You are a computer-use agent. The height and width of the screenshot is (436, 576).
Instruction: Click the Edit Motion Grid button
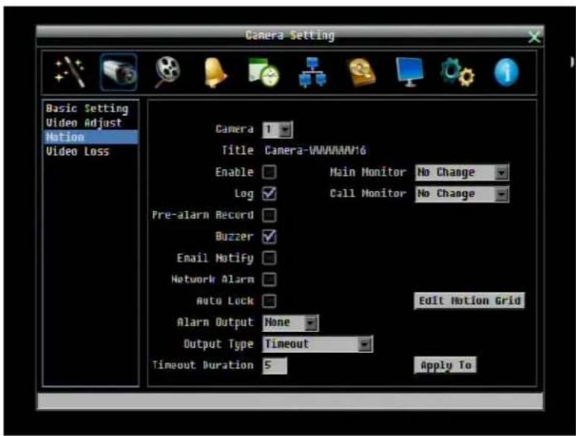click(x=470, y=301)
